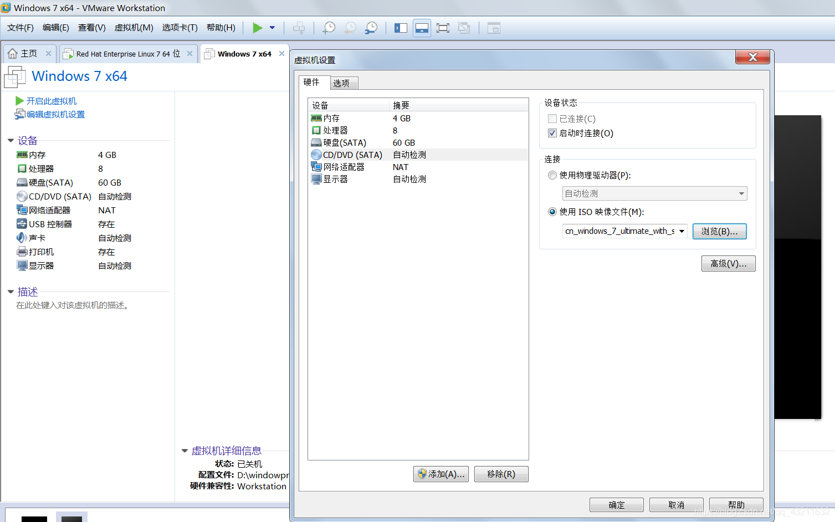Open the snapshot manager toolbar icon
The image size is (835, 522).
tap(371, 28)
